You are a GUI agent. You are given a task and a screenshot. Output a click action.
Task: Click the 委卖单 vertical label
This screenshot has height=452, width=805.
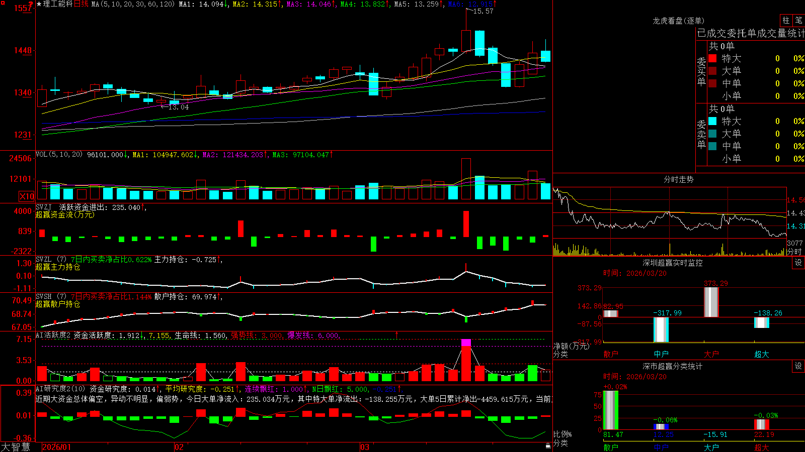pyautogui.click(x=701, y=135)
